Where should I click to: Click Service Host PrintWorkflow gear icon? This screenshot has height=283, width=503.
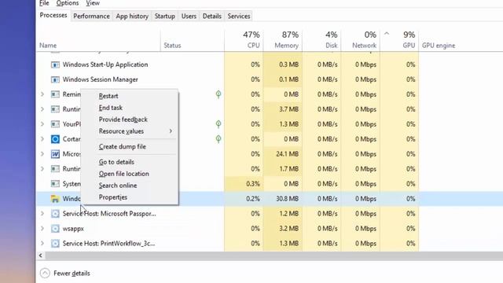coord(55,244)
